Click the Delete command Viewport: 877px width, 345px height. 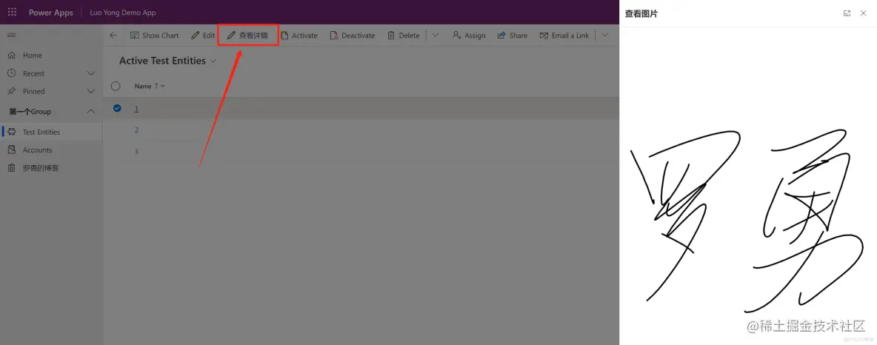pos(403,36)
